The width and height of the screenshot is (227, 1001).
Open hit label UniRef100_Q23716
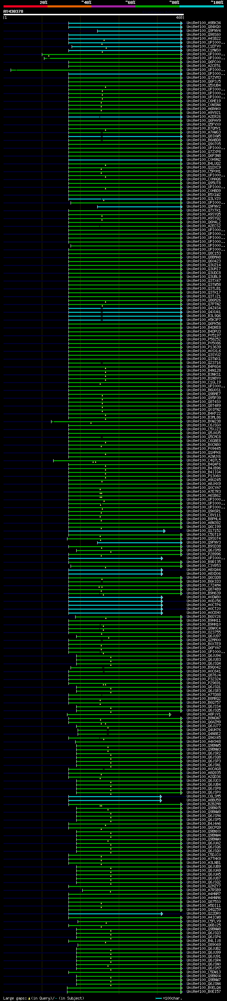[204, 363]
